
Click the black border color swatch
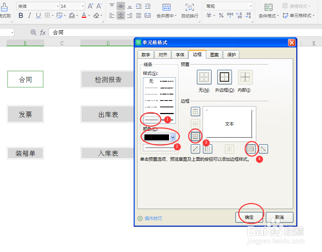[157, 137]
